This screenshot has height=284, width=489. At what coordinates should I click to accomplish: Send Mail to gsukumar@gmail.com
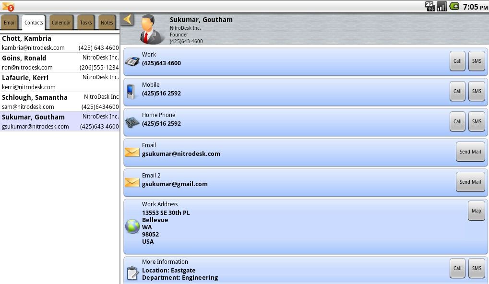click(x=470, y=182)
